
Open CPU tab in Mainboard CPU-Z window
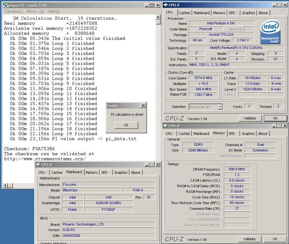point(41,172)
